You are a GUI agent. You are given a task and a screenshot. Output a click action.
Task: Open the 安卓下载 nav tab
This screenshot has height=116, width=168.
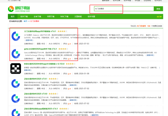[37, 16]
